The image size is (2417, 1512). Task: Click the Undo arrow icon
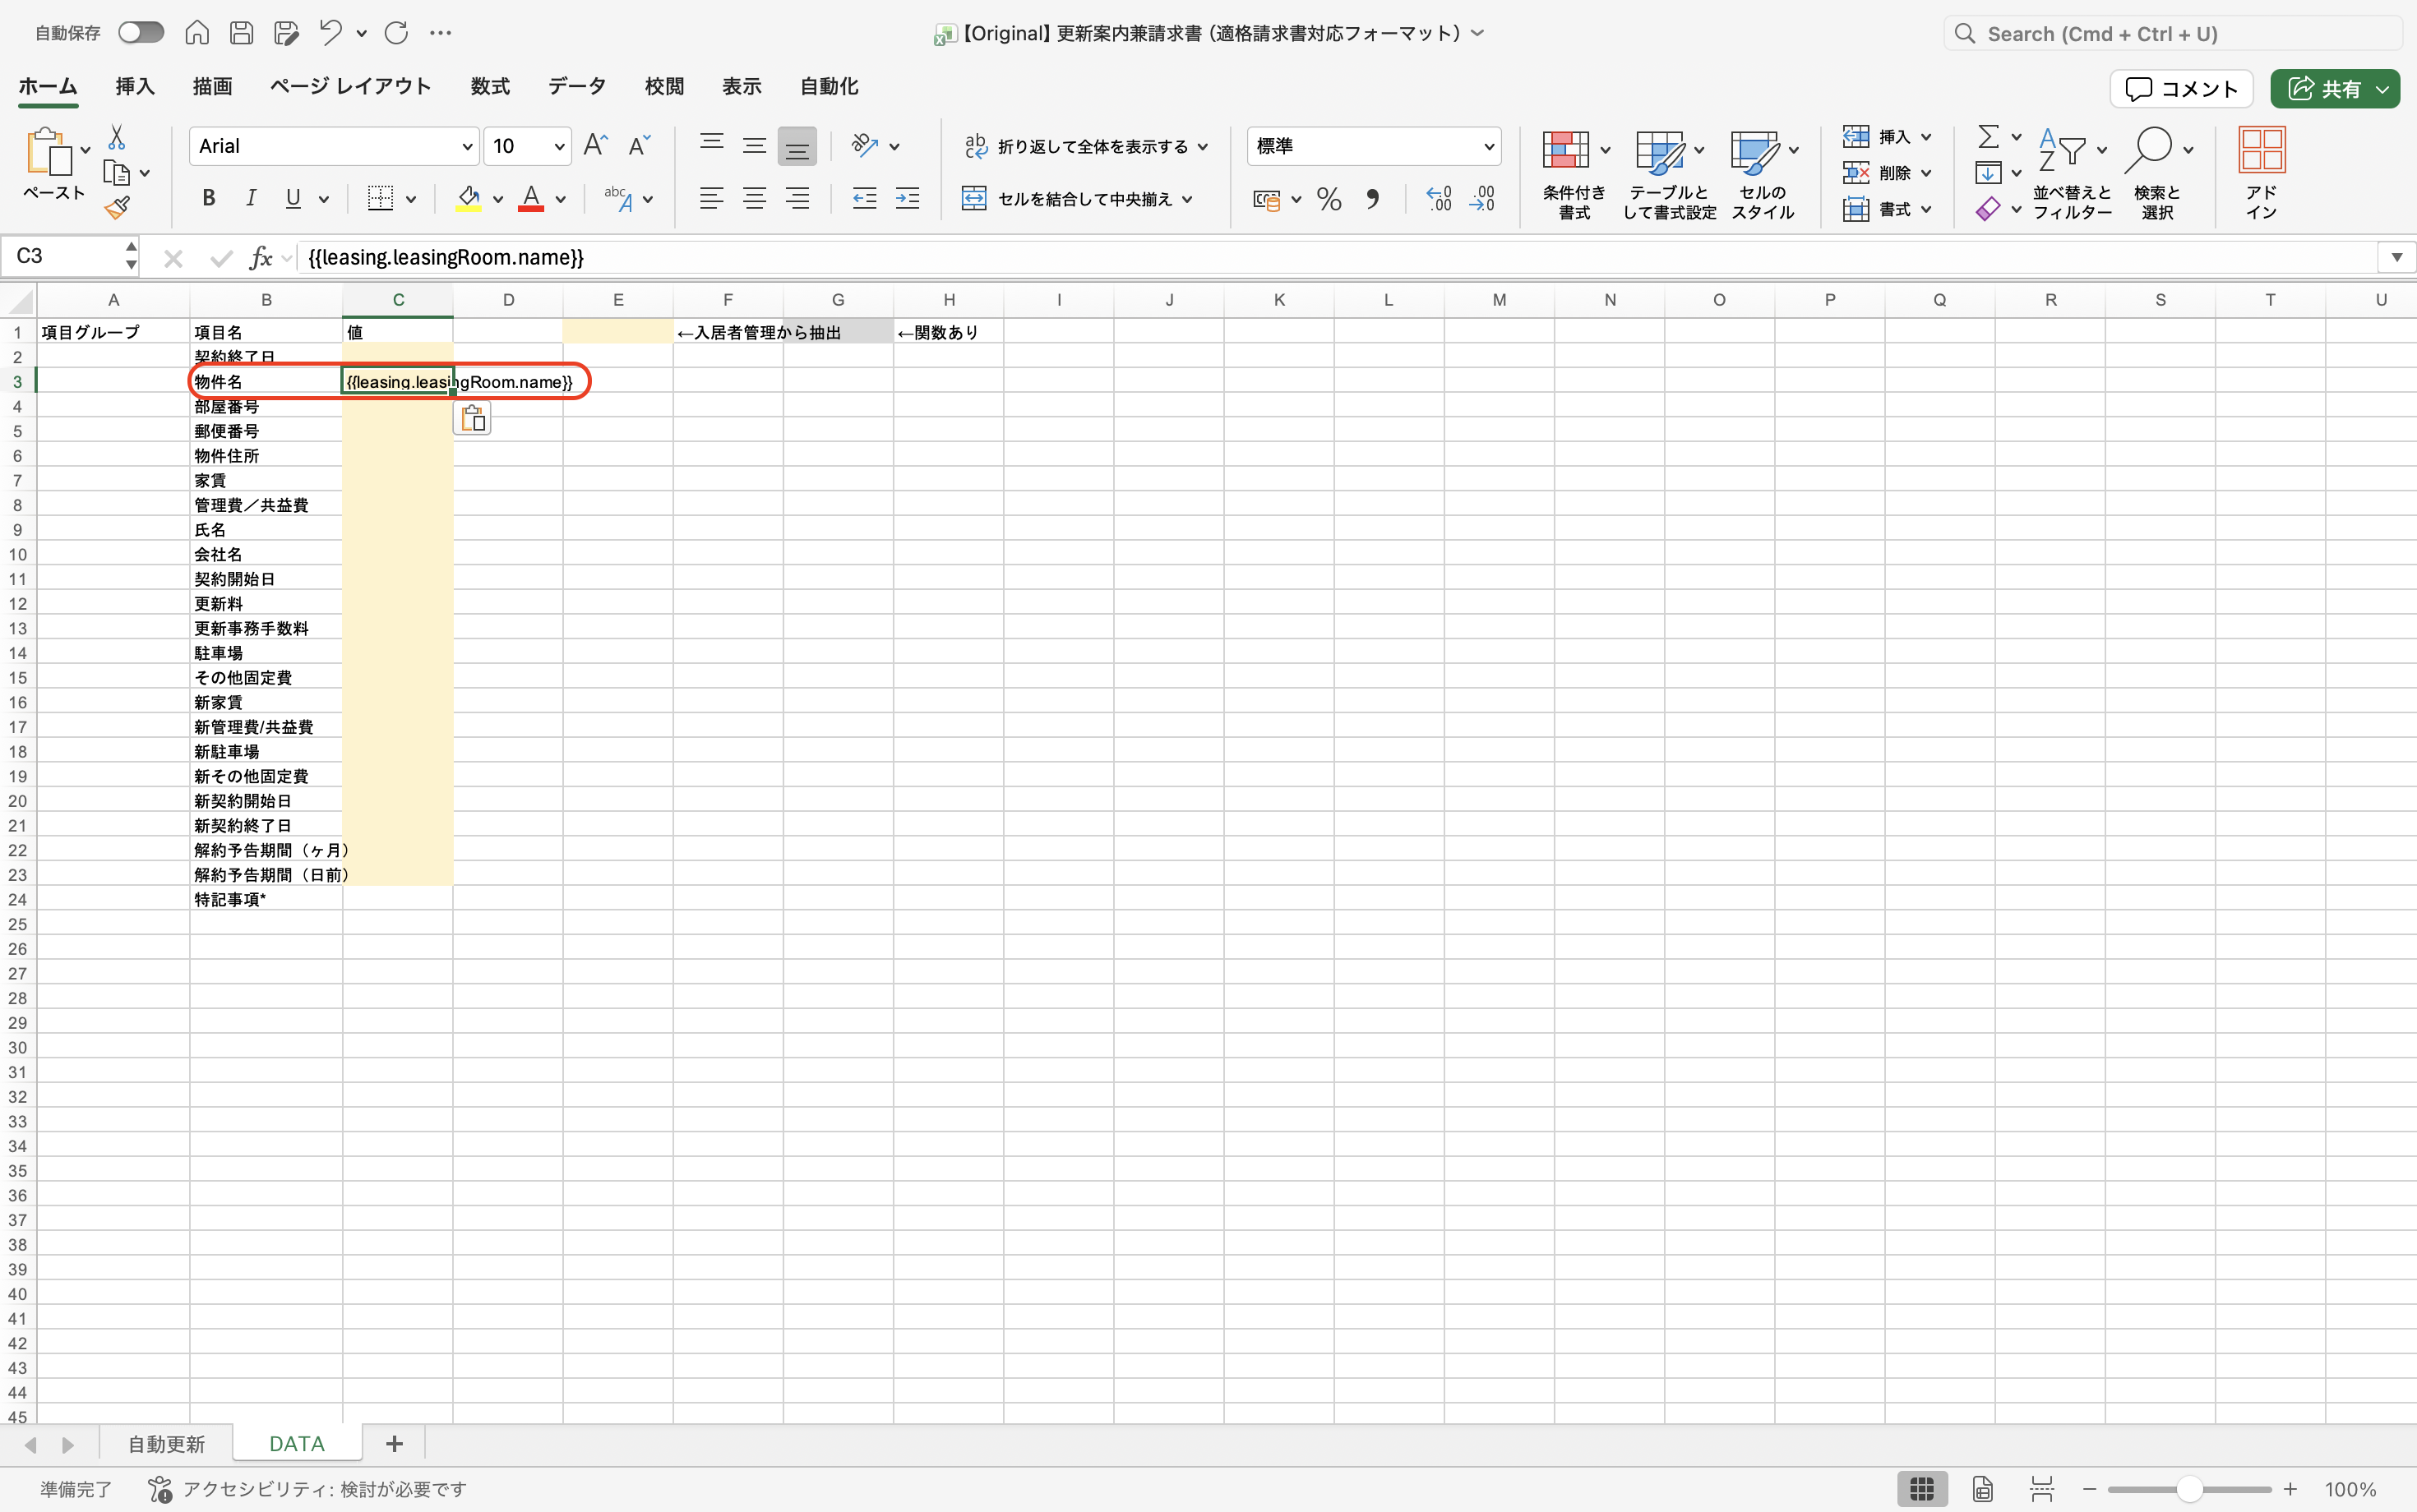coord(330,33)
